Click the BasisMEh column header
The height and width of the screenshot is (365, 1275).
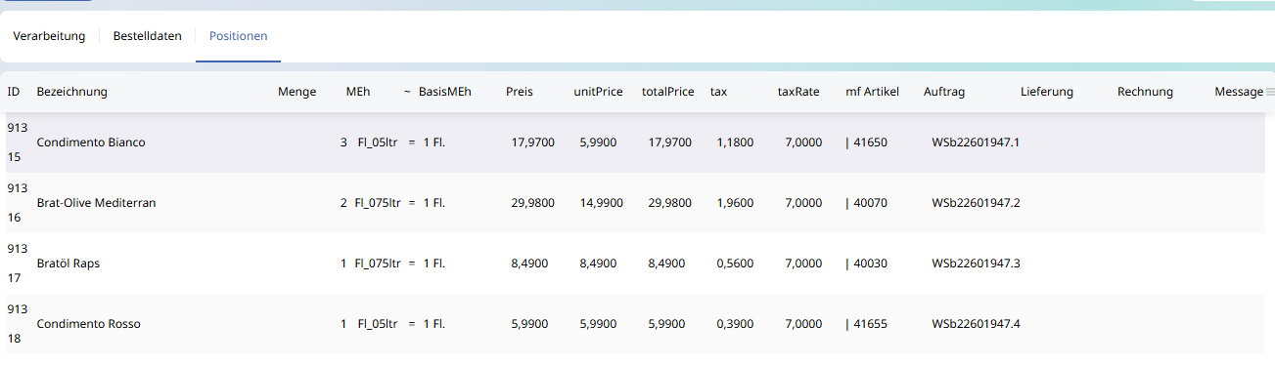coord(445,92)
